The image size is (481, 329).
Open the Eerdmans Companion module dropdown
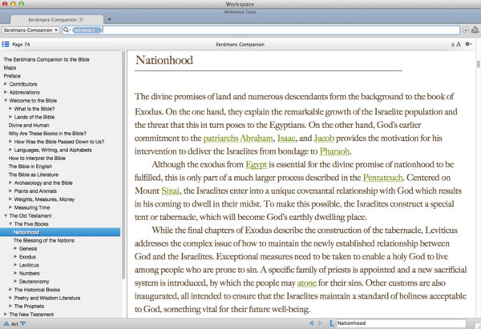31,30
